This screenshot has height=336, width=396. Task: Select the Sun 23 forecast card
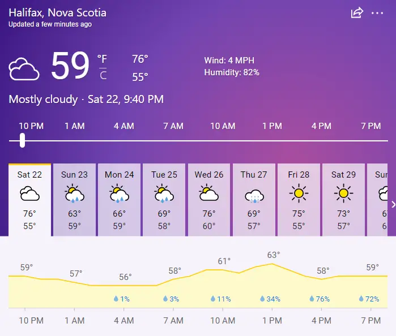point(75,200)
